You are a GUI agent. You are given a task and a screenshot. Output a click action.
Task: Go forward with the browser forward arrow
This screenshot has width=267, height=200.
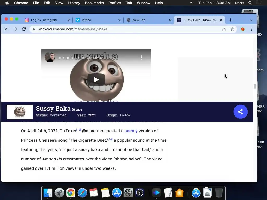point(15,29)
